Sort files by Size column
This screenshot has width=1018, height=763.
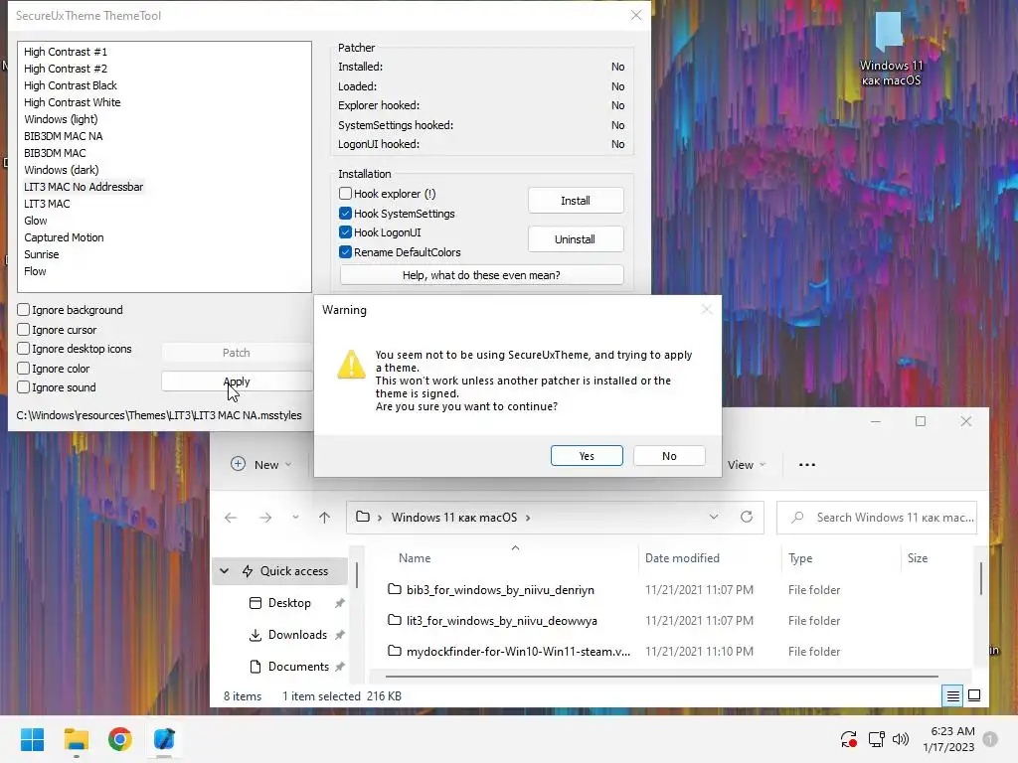click(x=918, y=558)
